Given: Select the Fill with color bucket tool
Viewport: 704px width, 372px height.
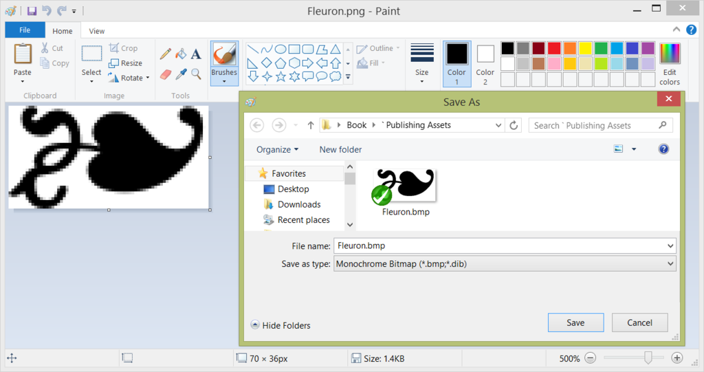Looking at the screenshot, I should [x=181, y=54].
